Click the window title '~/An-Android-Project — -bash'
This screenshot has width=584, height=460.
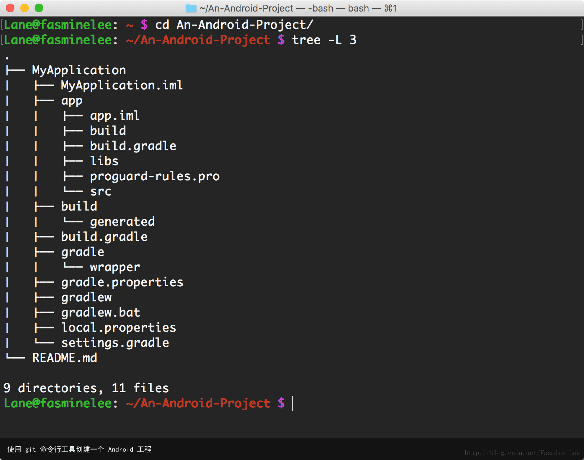266,8
